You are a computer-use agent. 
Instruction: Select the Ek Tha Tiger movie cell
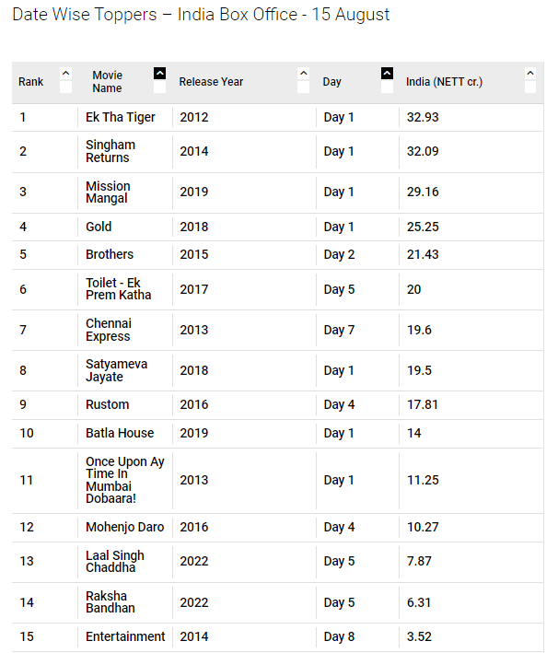click(121, 118)
